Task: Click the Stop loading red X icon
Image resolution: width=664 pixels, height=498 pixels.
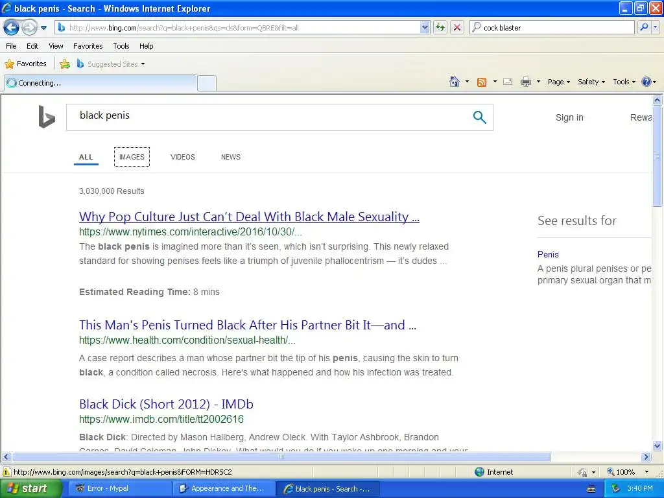Action: [x=457, y=27]
